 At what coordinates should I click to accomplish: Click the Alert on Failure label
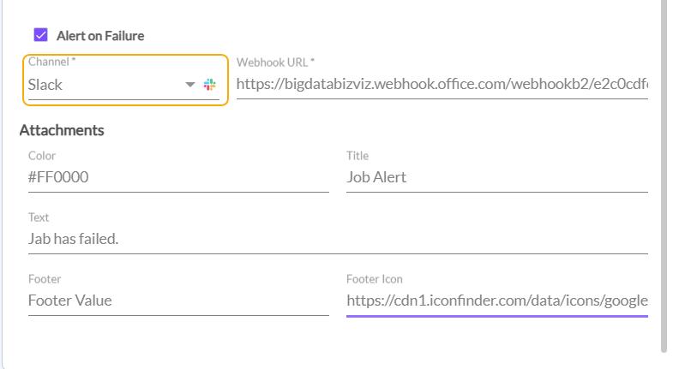click(100, 36)
